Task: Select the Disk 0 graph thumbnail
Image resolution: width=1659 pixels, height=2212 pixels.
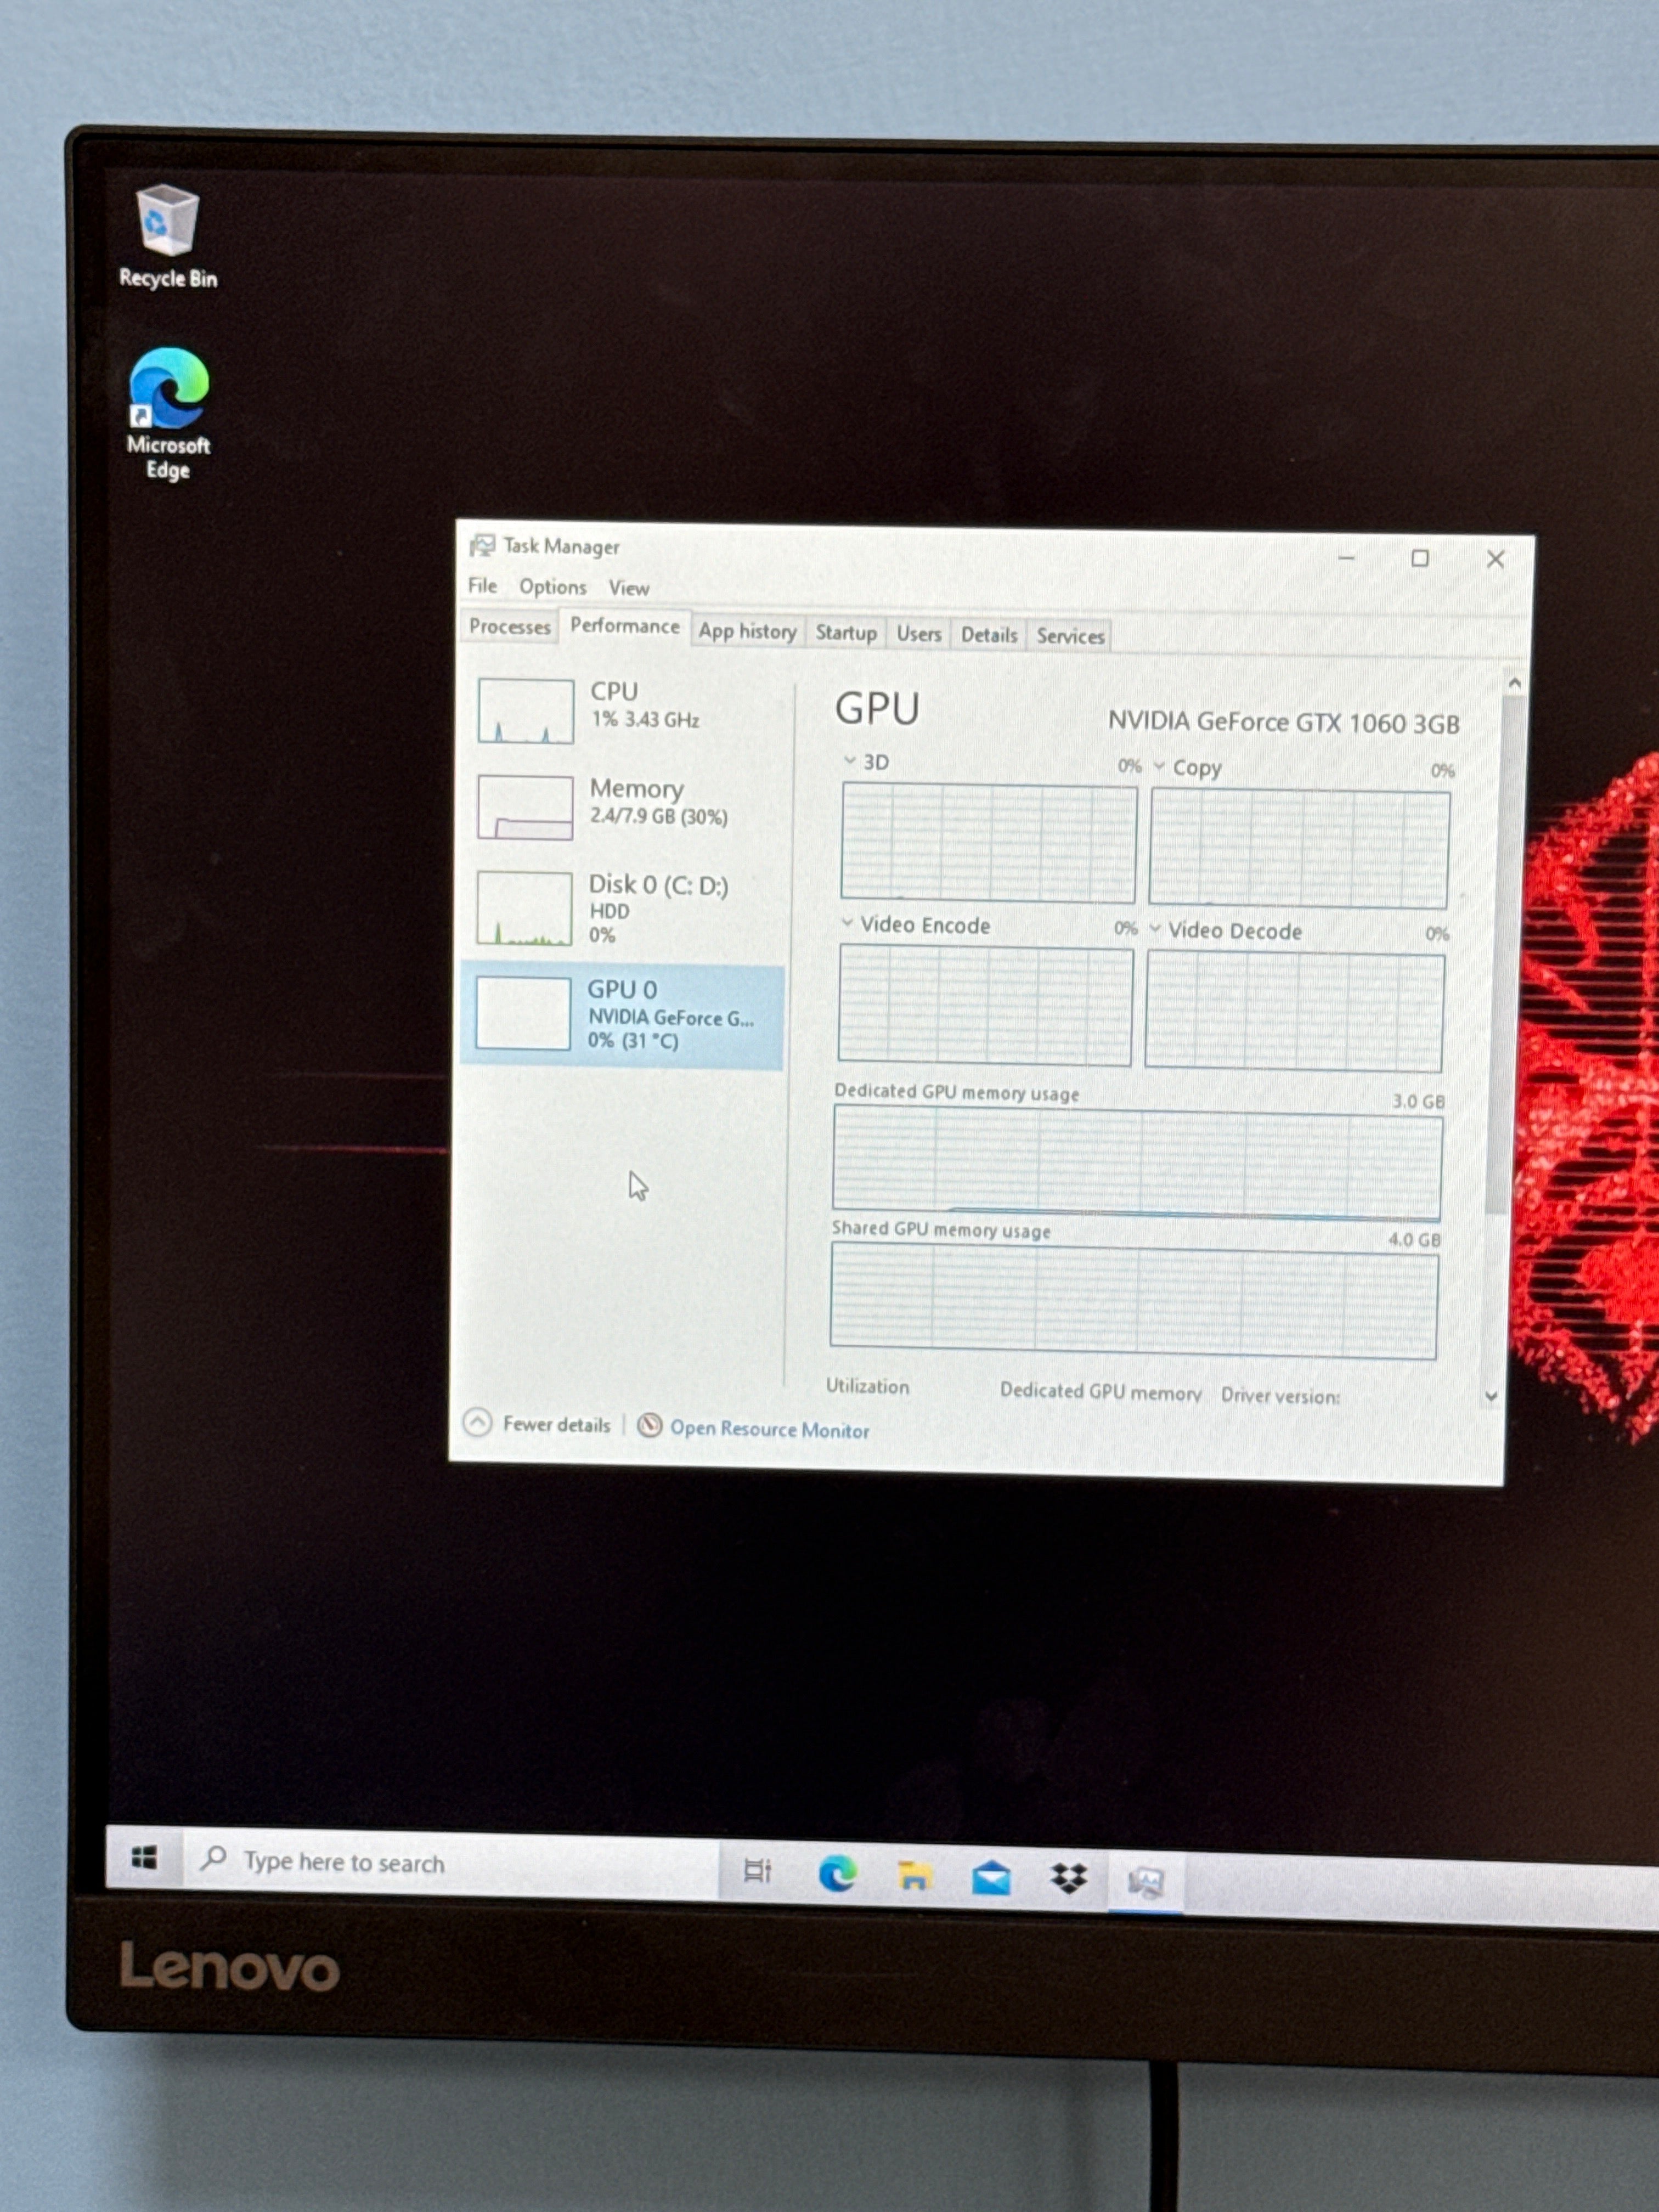Action: tap(524, 908)
